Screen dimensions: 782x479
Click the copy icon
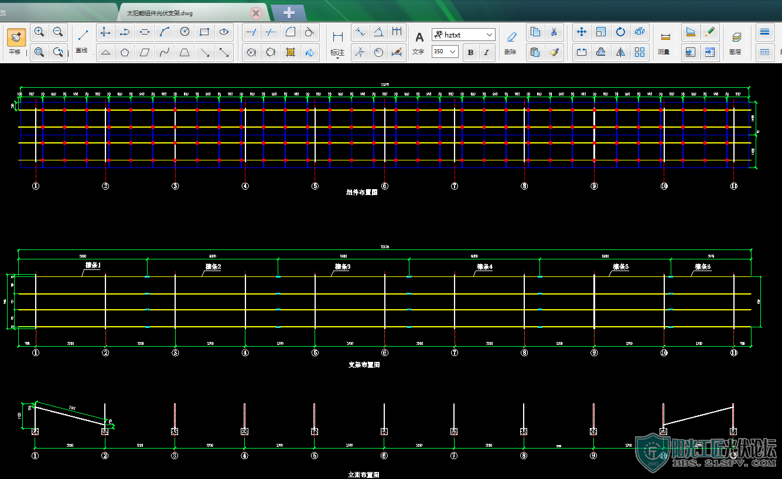(x=535, y=32)
